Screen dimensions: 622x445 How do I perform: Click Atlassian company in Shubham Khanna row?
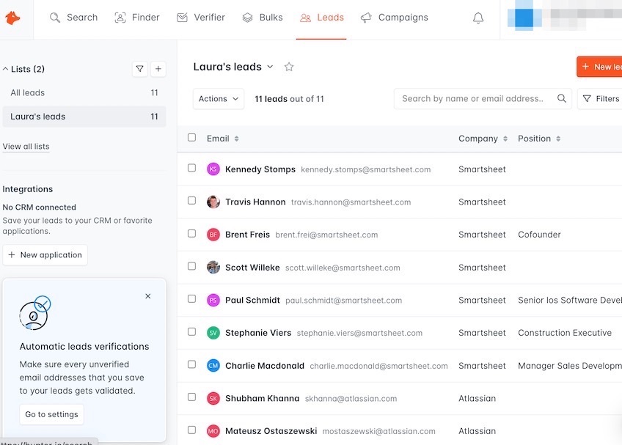(478, 398)
